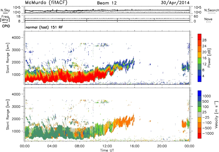Click the 3000 tick label on the velocity panel
Image resolution: width=219 pixels, height=152 pixels.
coord(16,106)
